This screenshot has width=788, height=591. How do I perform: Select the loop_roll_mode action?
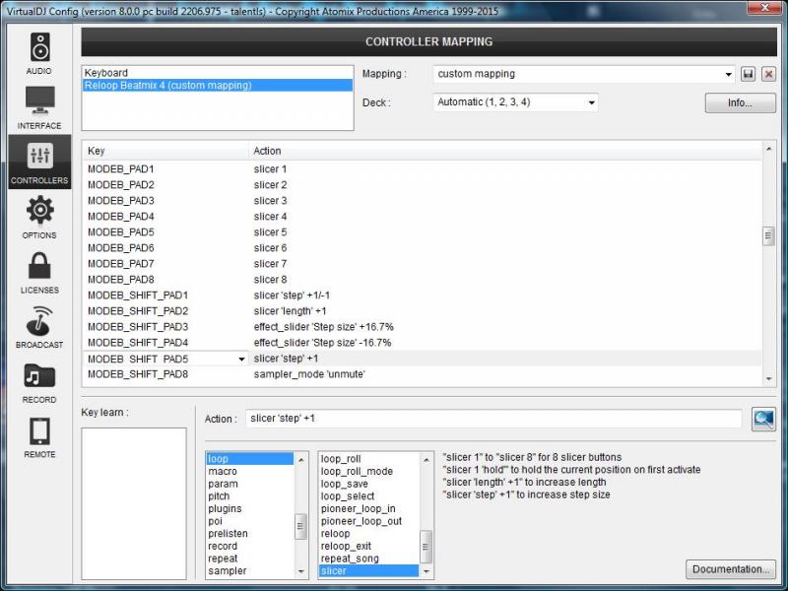point(368,472)
